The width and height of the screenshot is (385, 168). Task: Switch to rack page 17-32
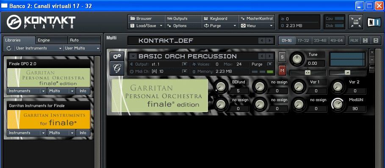[304, 41]
